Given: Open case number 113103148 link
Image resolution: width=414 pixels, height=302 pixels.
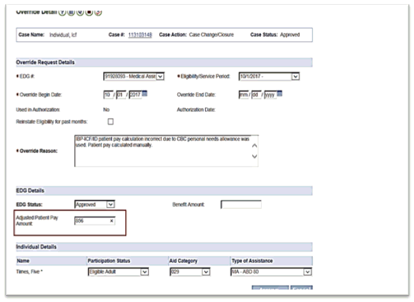Looking at the screenshot, I should coord(140,34).
